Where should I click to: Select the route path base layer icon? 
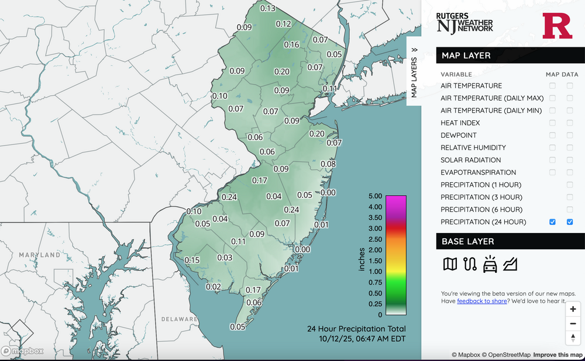coord(469,265)
